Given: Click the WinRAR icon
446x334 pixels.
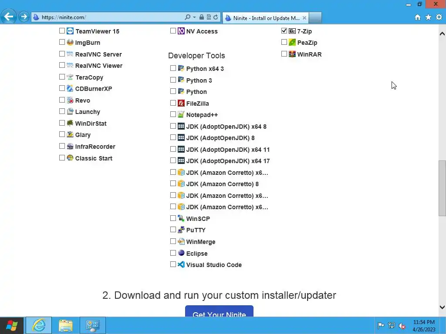Looking at the screenshot, I should pyautogui.click(x=292, y=54).
